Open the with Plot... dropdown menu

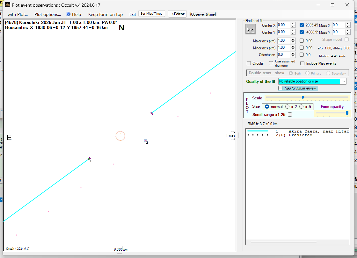pos(18,14)
